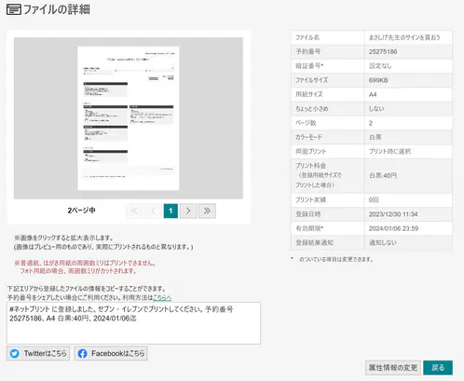Open the Facebookはこちら share button
Viewport: 464px width, 381px height.
111,353
